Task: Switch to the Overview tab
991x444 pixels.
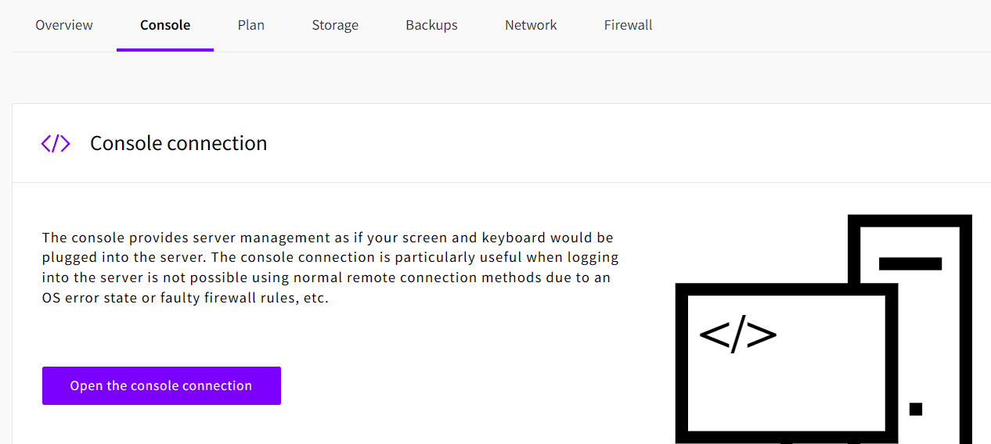Action: 64,25
